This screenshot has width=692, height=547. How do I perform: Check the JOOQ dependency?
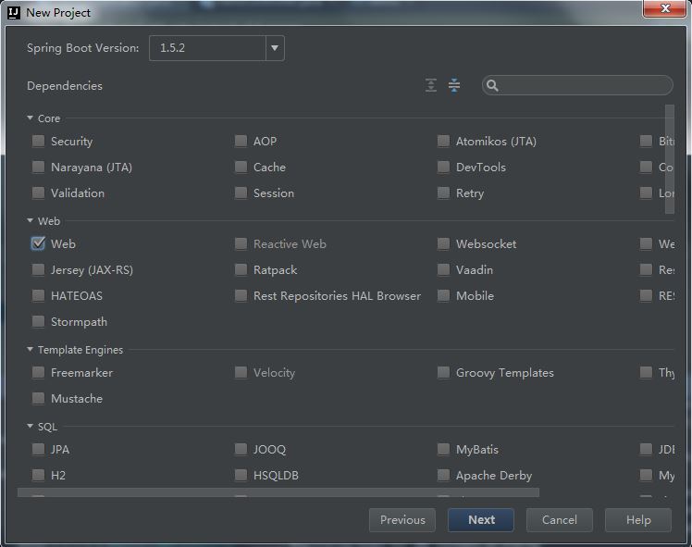[x=241, y=450]
